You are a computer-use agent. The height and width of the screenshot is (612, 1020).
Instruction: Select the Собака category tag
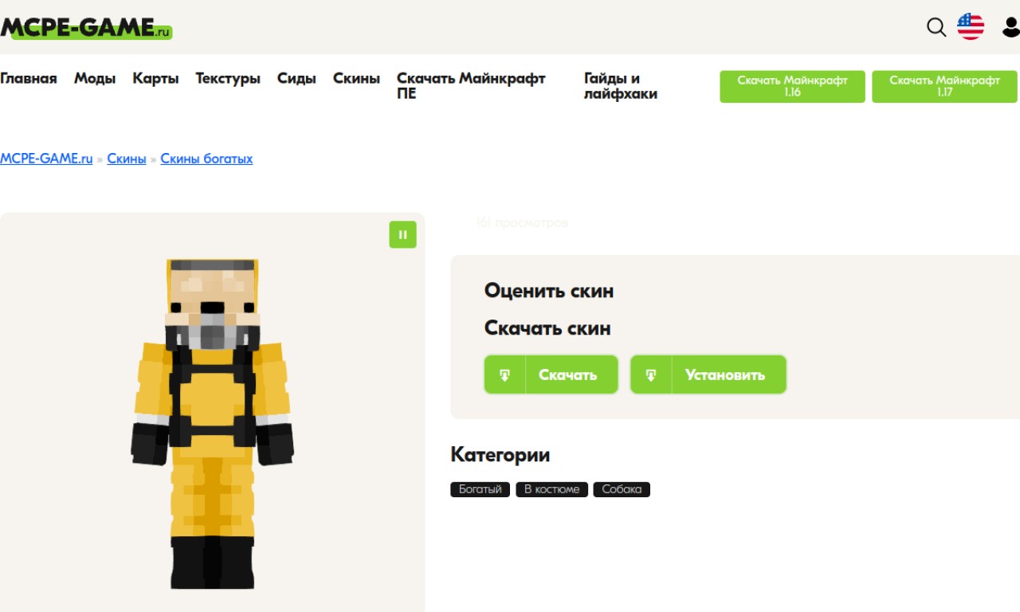[622, 489]
